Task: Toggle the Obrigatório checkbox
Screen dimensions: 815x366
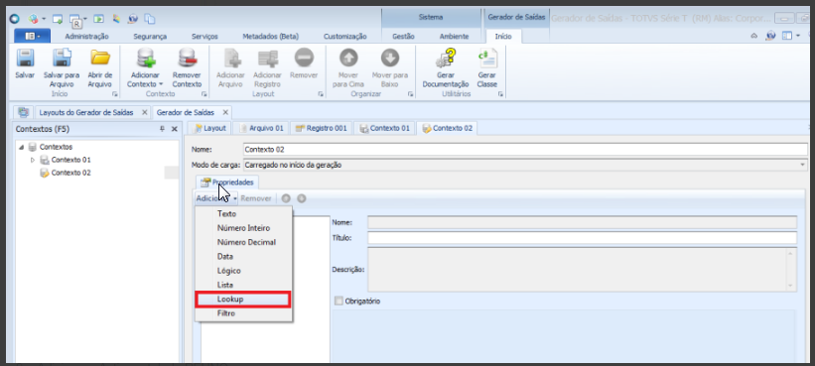Action: pyautogui.click(x=339, y=301)
